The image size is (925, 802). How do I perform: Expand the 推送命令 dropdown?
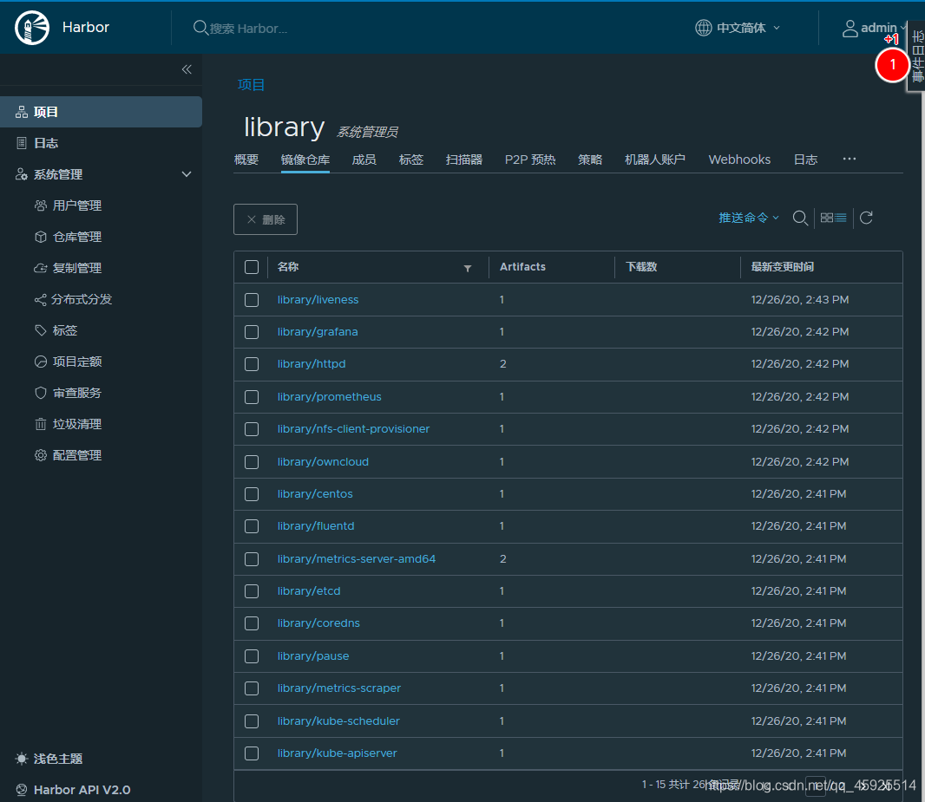click(749, 218)
